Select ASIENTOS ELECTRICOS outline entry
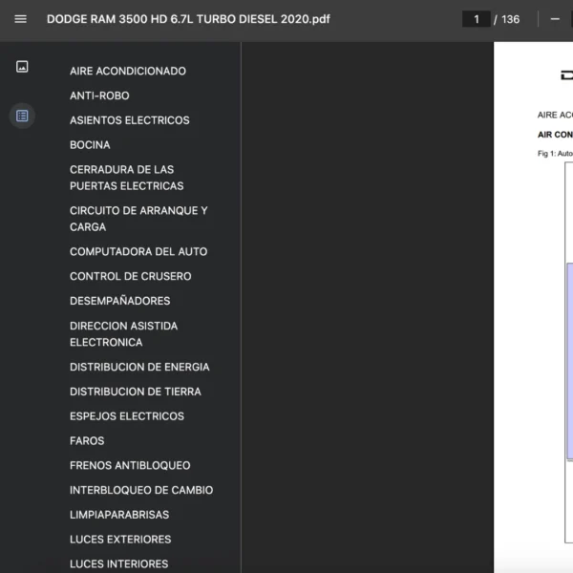This screenshot has width=573, height=573. coord(129,120)
